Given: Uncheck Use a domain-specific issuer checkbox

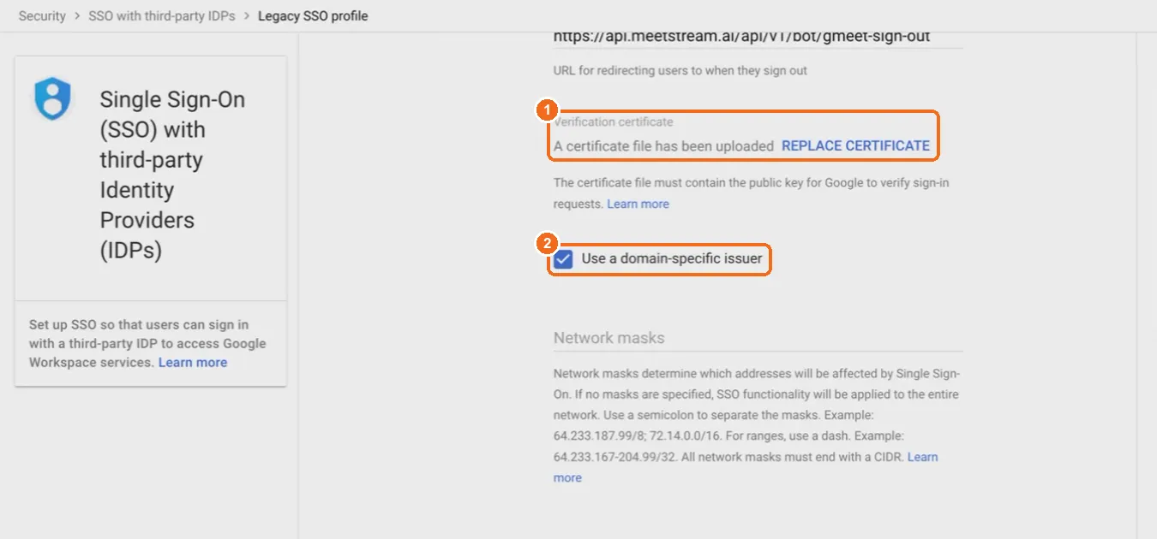Looking at the screenshot, I should (563, 259).
